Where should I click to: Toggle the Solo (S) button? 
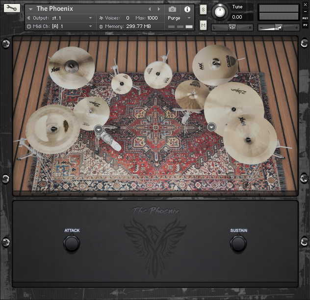coord(203,10)
